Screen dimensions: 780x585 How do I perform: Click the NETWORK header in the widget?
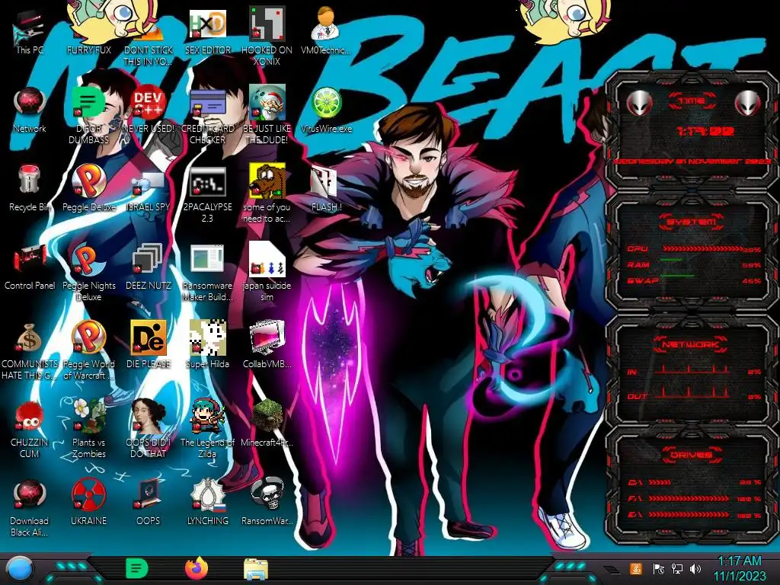[x=691, y=344]
